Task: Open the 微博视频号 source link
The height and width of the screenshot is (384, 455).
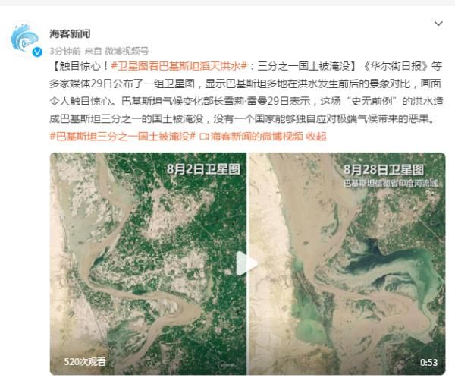Action: pos(127,51)
